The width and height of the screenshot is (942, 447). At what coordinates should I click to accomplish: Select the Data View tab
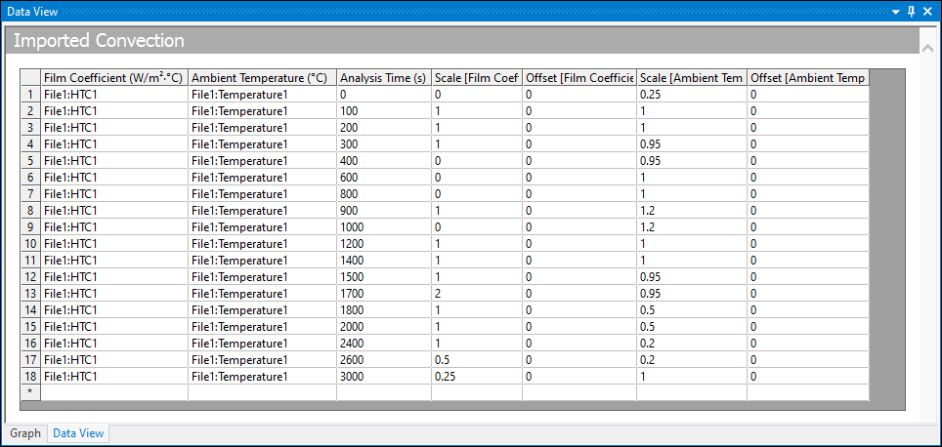[x=78, y=433]
